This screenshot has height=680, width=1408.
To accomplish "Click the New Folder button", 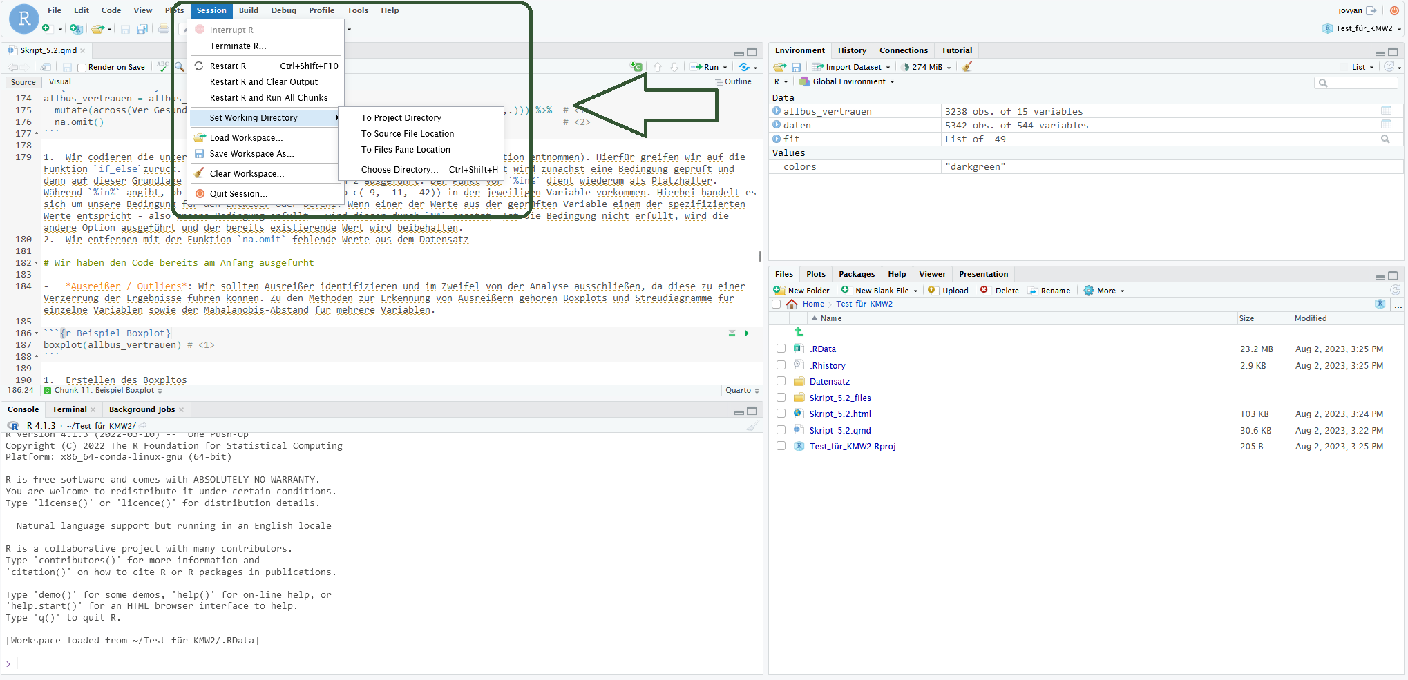I will click(801, 291).
